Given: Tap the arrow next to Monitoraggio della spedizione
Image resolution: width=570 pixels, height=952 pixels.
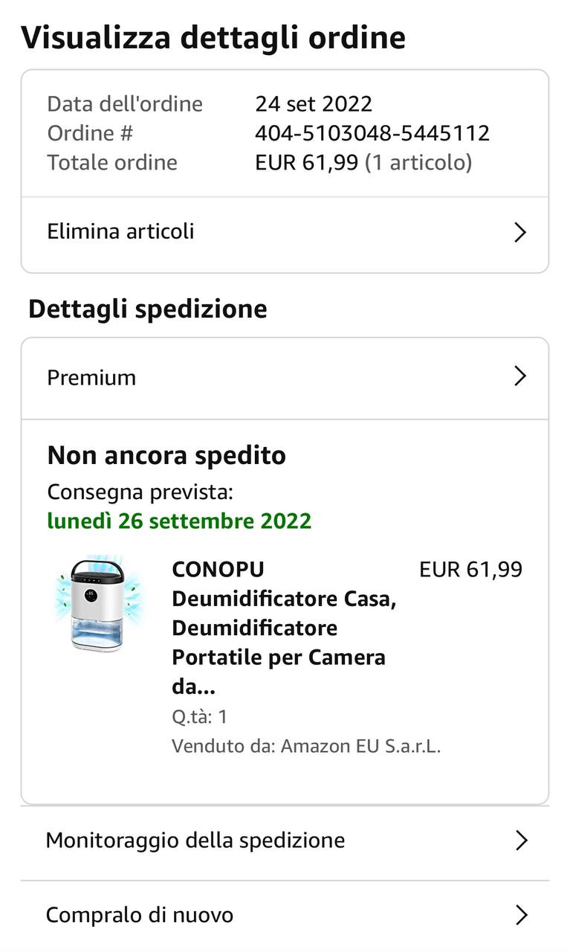Looking at the screenshot, I should point(521,840).
